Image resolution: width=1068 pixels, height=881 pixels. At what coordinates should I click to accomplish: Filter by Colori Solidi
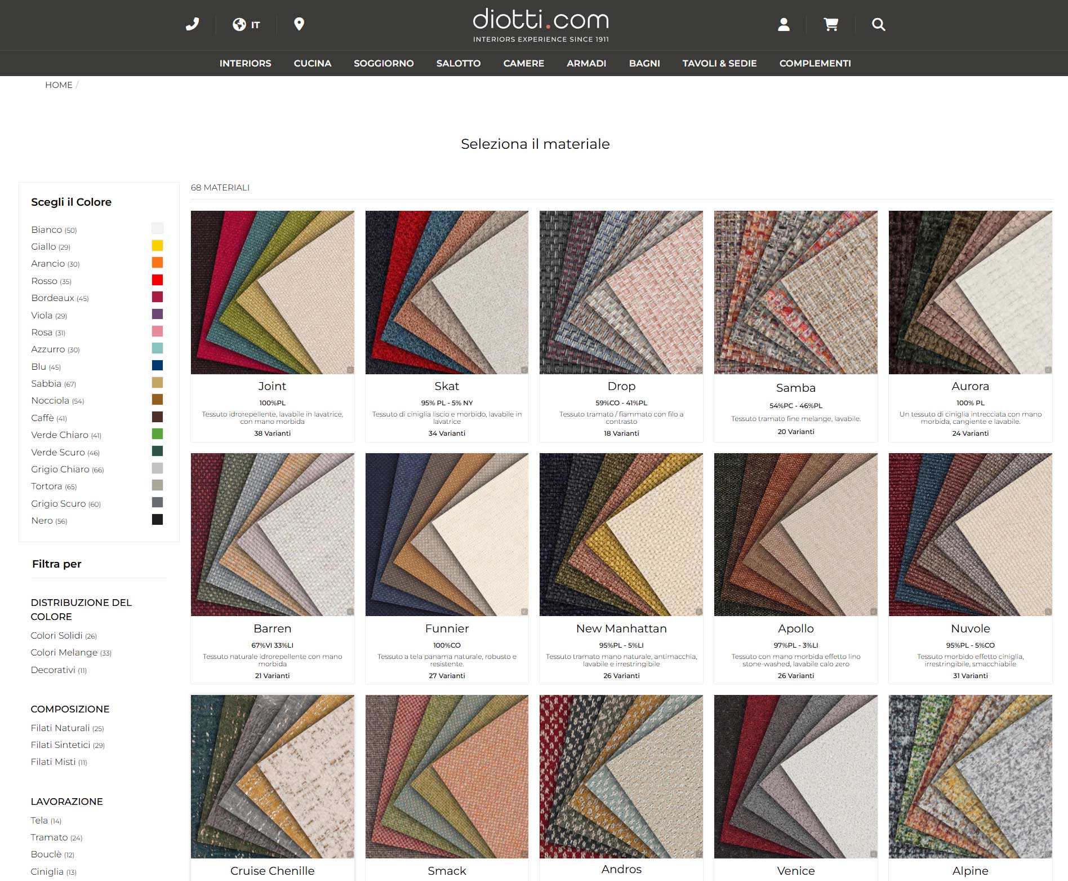pyautogui.click(x=56, y=635)
